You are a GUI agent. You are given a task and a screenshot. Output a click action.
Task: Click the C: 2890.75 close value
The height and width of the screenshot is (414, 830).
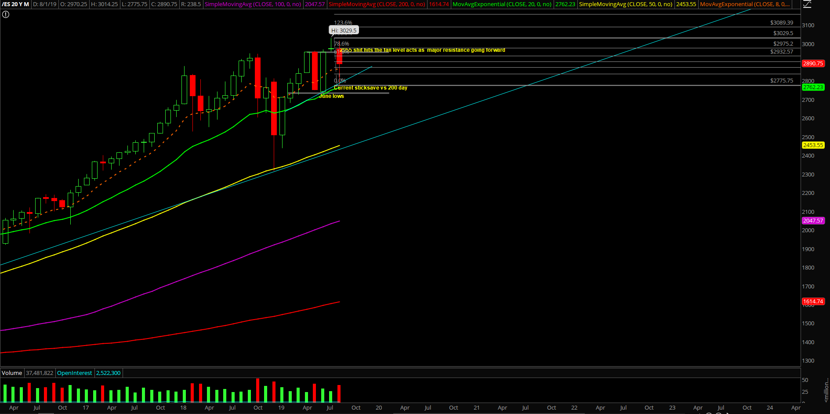(x=164, y=4)
